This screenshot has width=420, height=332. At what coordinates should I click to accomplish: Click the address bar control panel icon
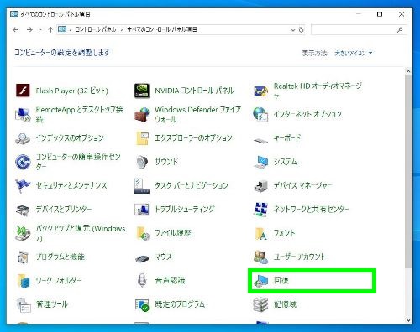[62, 29]
